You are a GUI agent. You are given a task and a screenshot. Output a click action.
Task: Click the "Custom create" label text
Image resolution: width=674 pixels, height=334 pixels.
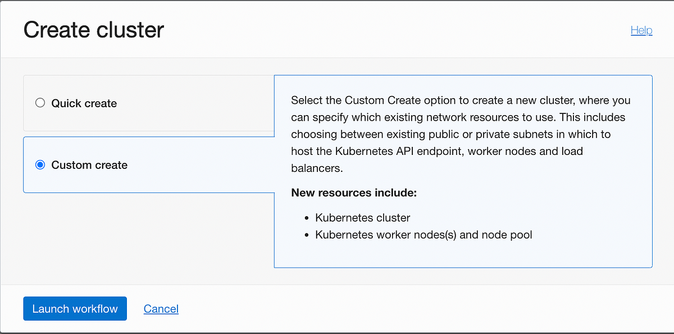pos(89,165)
